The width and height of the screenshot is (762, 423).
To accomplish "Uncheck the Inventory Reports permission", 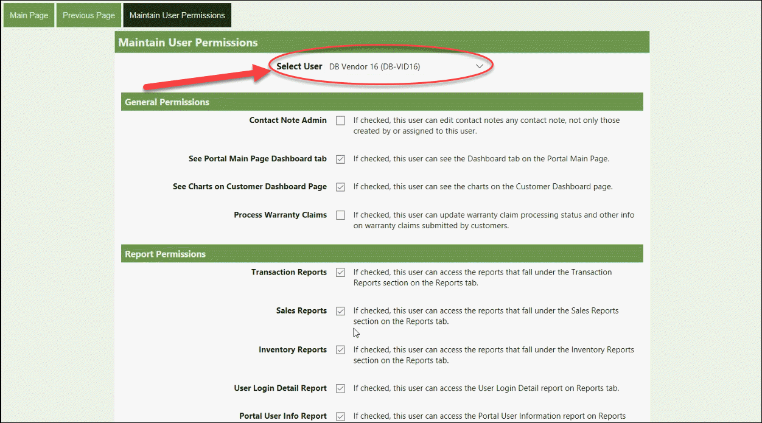I will coord(340,350).
